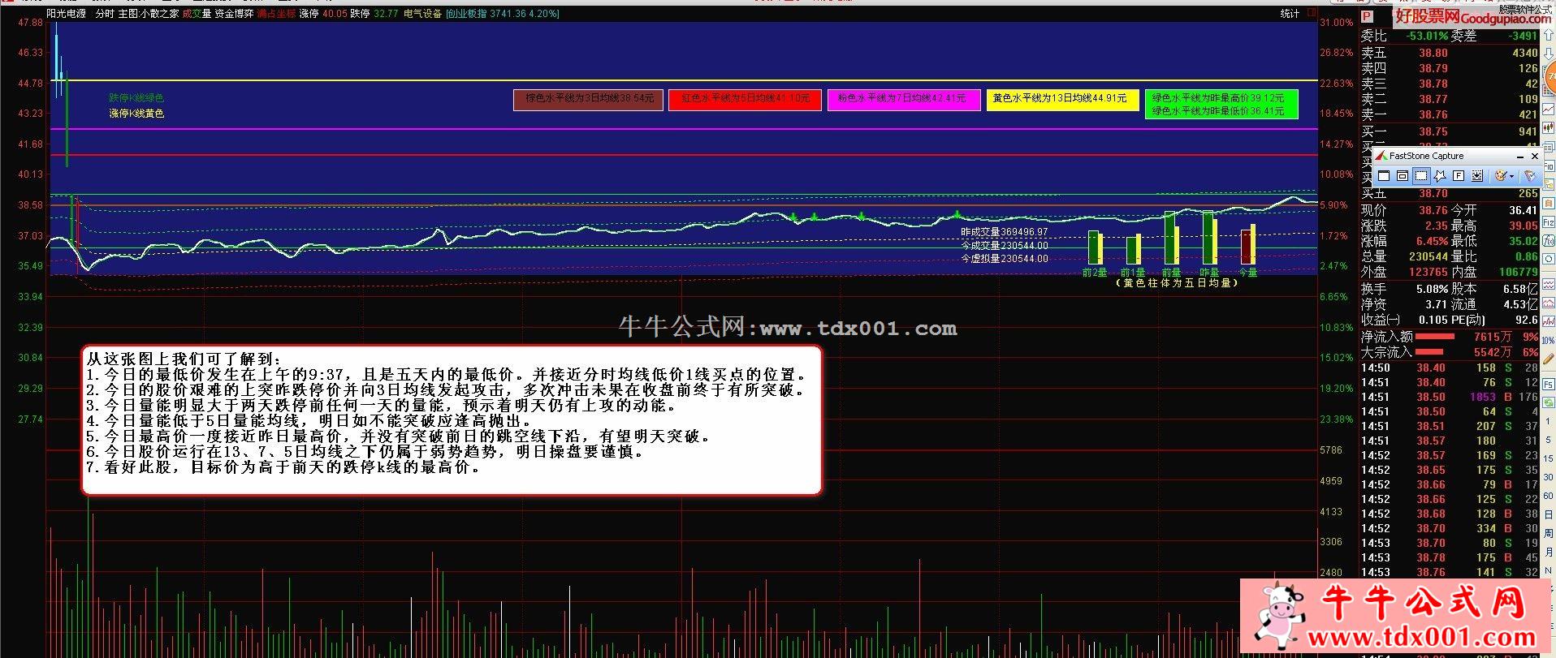Click the pink 7日均线 legend box

(903, 99)
